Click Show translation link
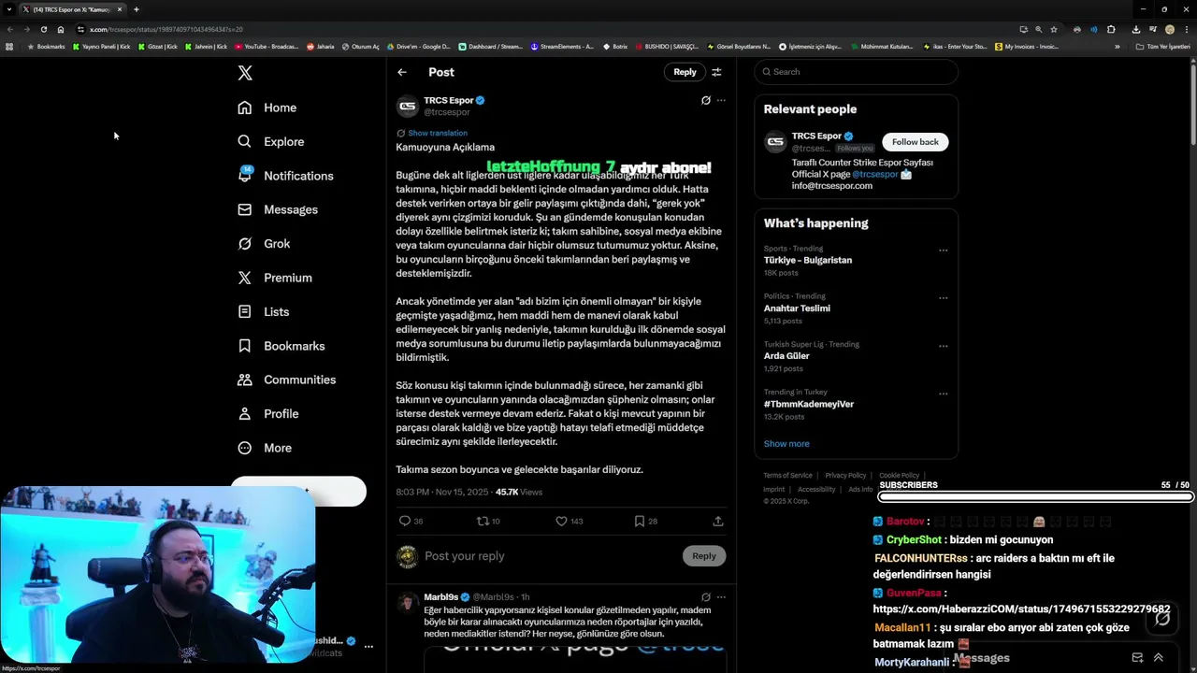Viewport: 1197px width, 673px height. click(437, 133)
